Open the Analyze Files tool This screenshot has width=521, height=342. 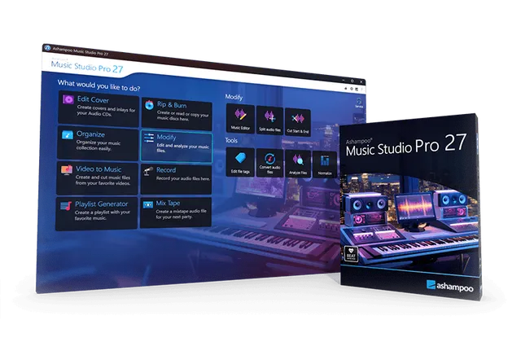(x=298, y=164)
